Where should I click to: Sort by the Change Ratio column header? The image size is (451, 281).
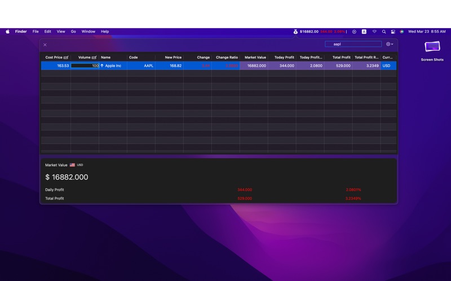coord(226,57)
